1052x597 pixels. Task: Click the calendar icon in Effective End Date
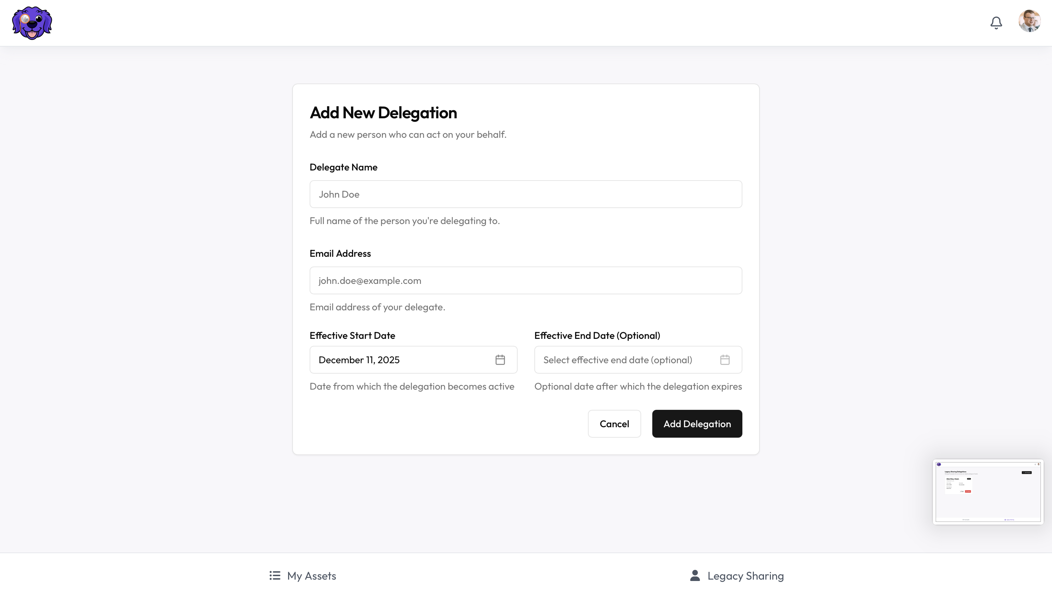click(x=724, y=360)
